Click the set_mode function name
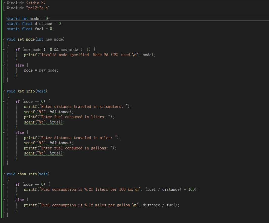The height and width of the screenshot is (223, 269). 26,39
